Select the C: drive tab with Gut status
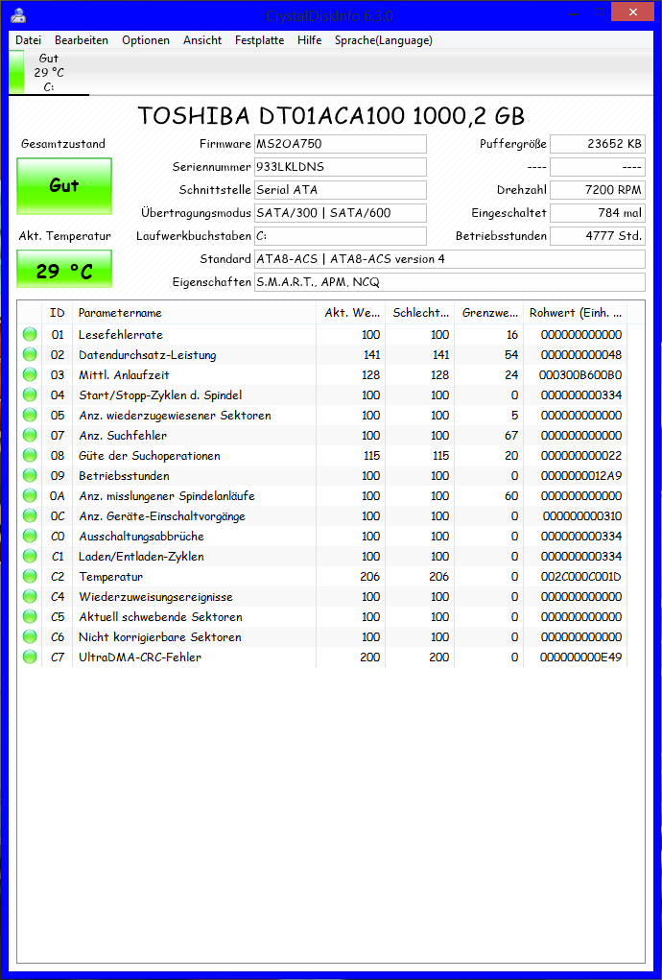This screenshot has height=980, width=662. click(x=49, y=73)
